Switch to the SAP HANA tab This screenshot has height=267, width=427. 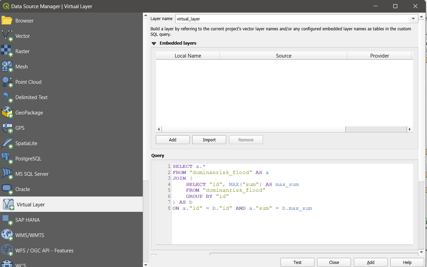(x=27, y=220)
